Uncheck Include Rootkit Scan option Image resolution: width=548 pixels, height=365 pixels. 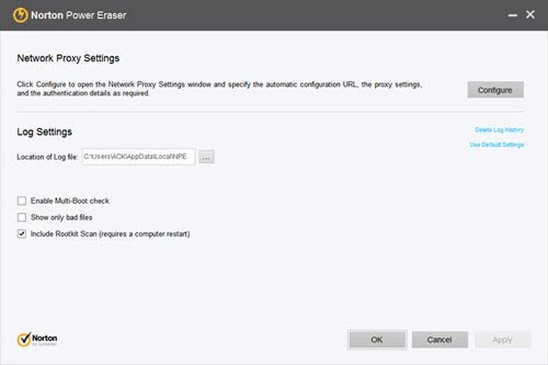pos(22,234)
